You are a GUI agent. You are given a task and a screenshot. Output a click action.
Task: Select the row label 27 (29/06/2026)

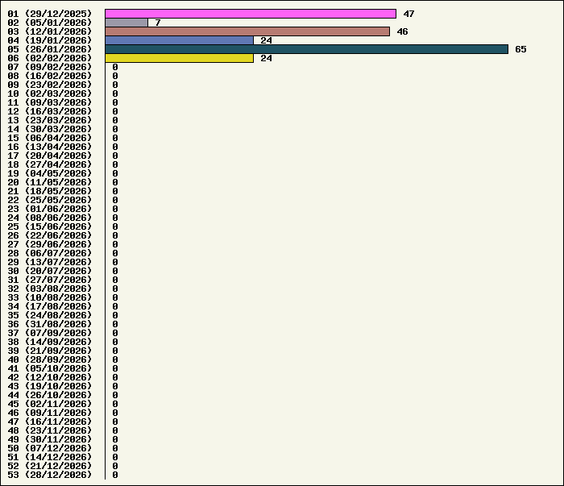point(50,244)
